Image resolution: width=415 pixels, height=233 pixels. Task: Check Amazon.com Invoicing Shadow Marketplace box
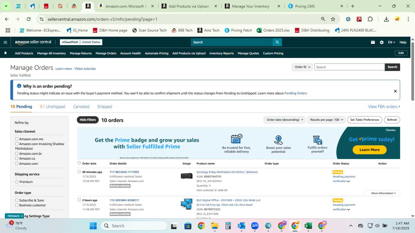17,144
